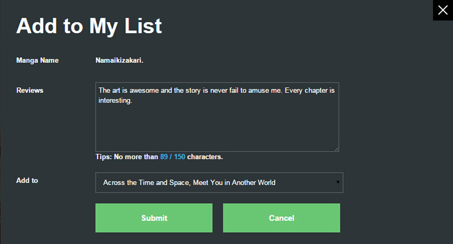Image resolution: width=453 pixels, height=244 pixels.
Task: Click the dropdown arrow of the list selector
Action: (x=338, y=182)
